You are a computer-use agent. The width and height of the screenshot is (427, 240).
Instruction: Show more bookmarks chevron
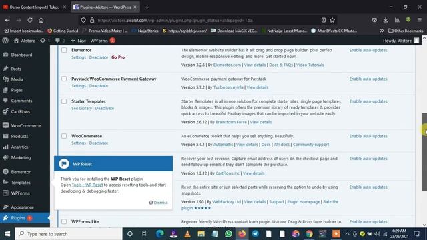pos(382,31)
